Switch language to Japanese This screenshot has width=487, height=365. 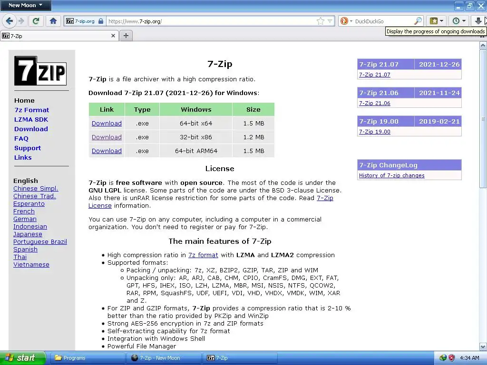tap(28, 234)
